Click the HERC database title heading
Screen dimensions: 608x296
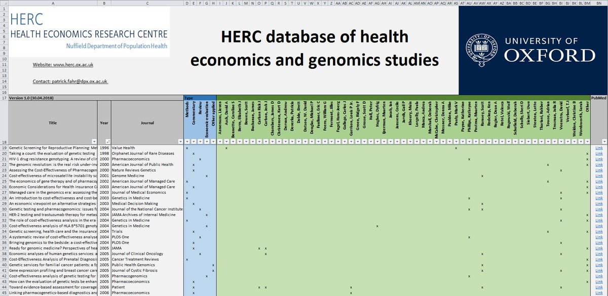pyautogui.click(x=315, y=49)
